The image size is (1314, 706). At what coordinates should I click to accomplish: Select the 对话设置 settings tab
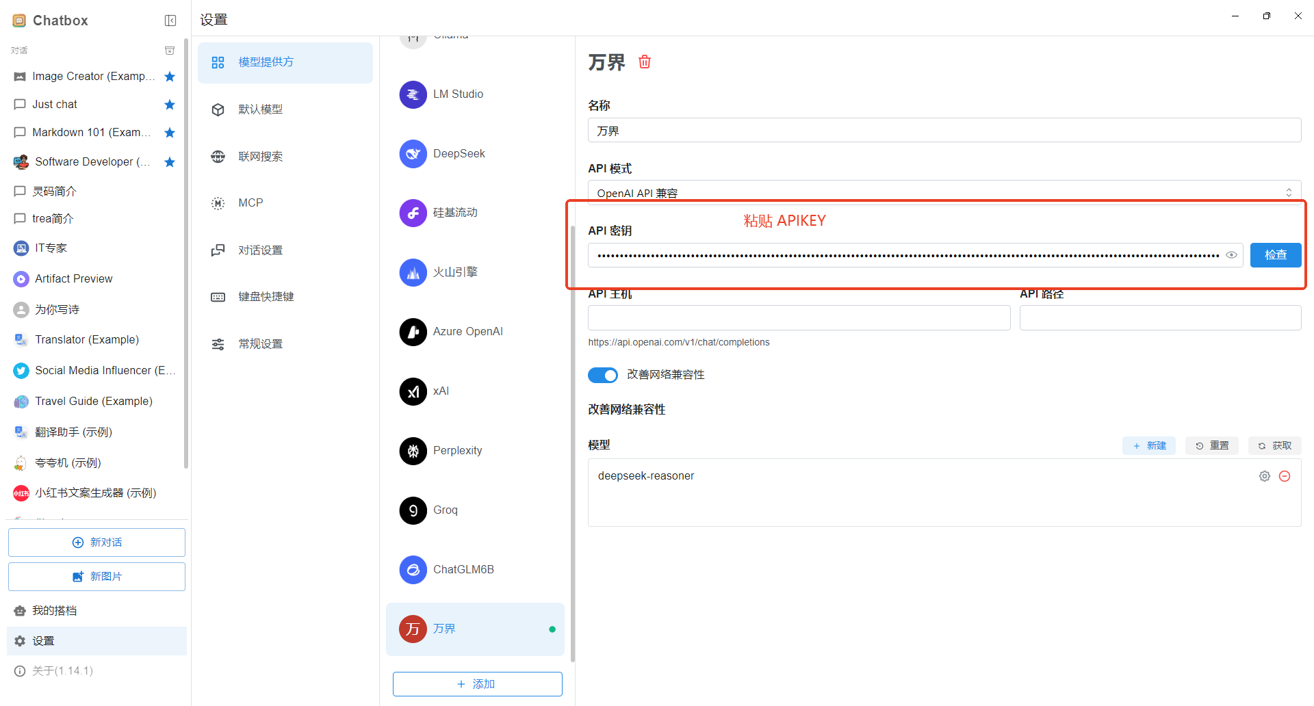tap(285, 250)
